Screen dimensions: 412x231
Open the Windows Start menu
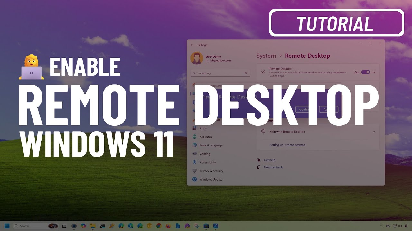tap(7, 226)
